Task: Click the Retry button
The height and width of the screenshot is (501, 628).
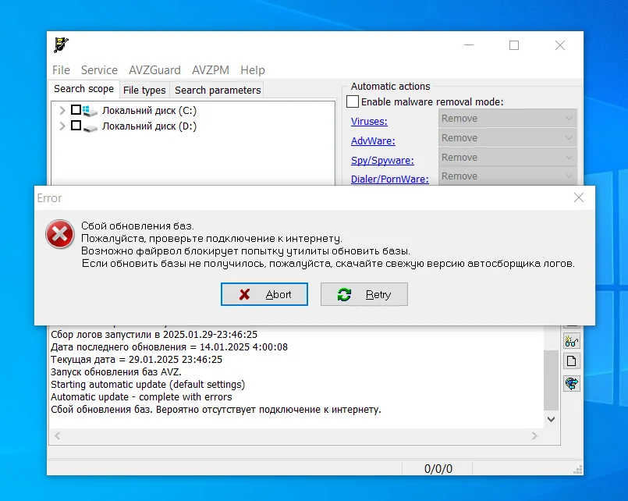Action: click(364, 294)
